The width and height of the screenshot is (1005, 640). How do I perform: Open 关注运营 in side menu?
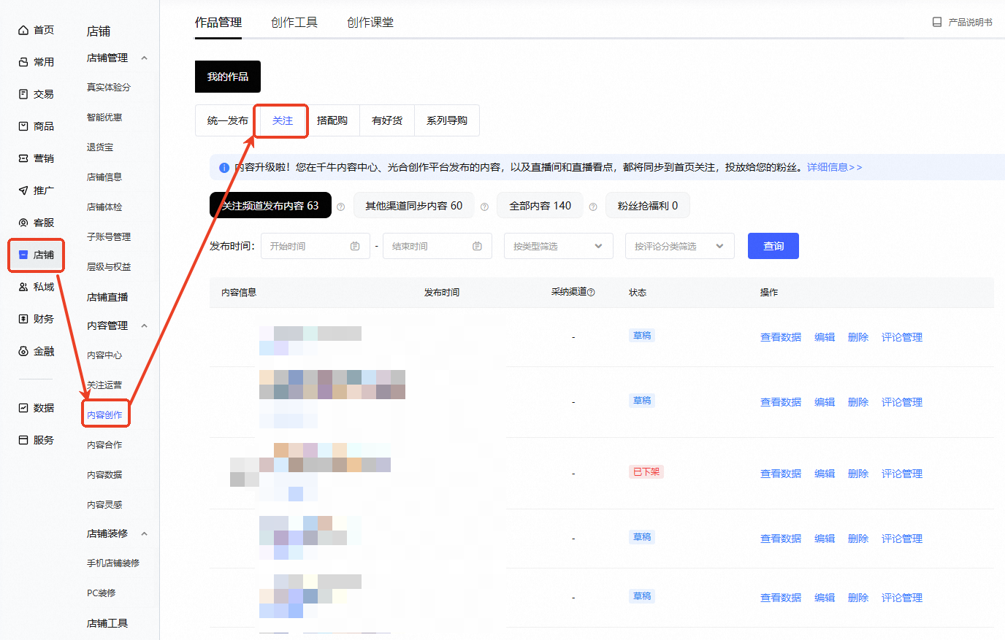[x=104, y=385]
